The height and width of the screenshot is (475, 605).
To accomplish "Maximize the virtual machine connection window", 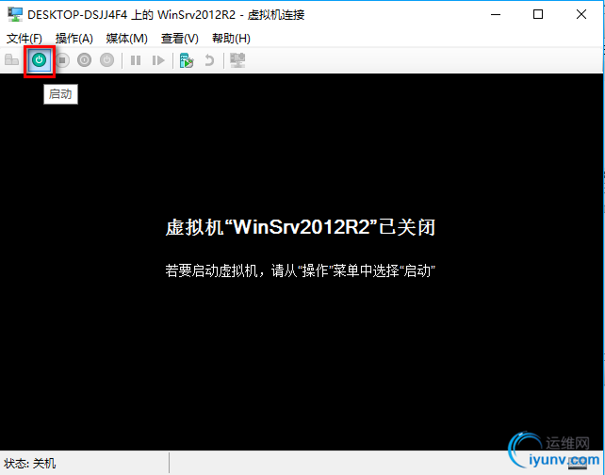I will click(538, 15).
